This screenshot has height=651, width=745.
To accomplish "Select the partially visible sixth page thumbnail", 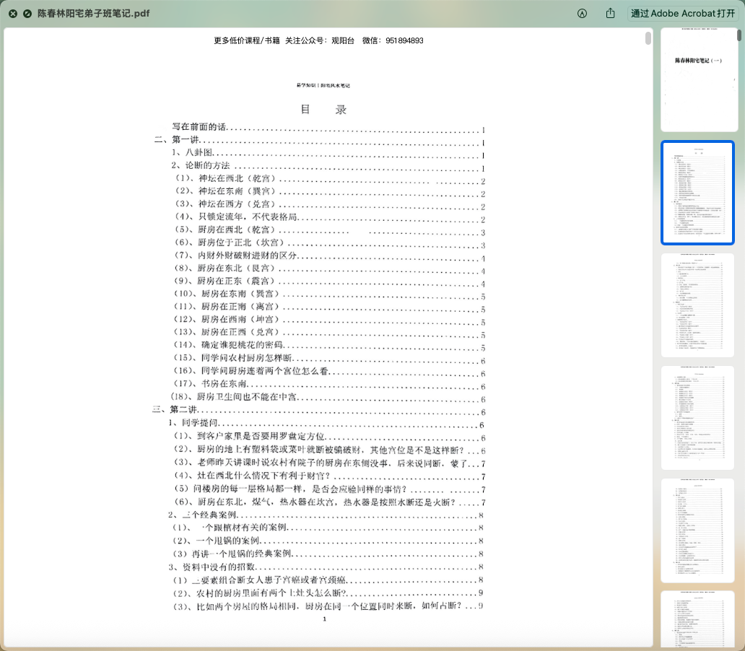I will pyautogui.click(x=698, y=621).
